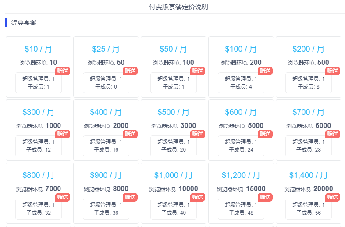Select the $700 / 月 plan card
Viewport: 345px width, 227px height.
(309, 130)
